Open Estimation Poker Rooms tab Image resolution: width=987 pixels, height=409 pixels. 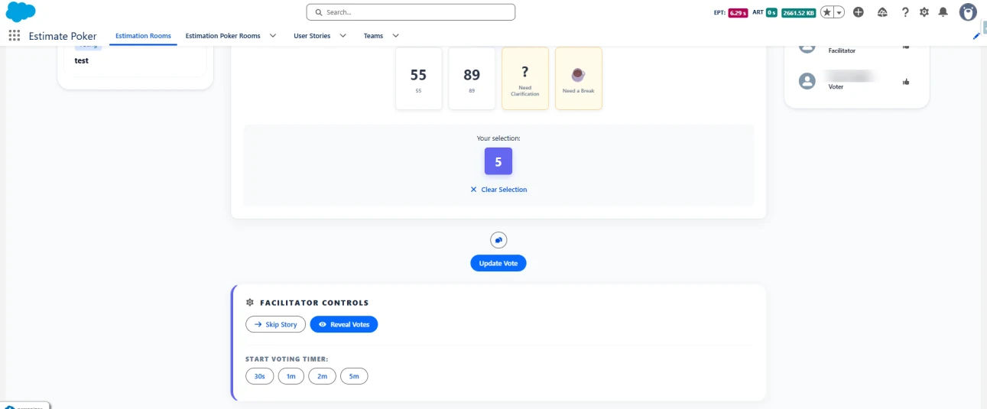[x=222, y=36]
